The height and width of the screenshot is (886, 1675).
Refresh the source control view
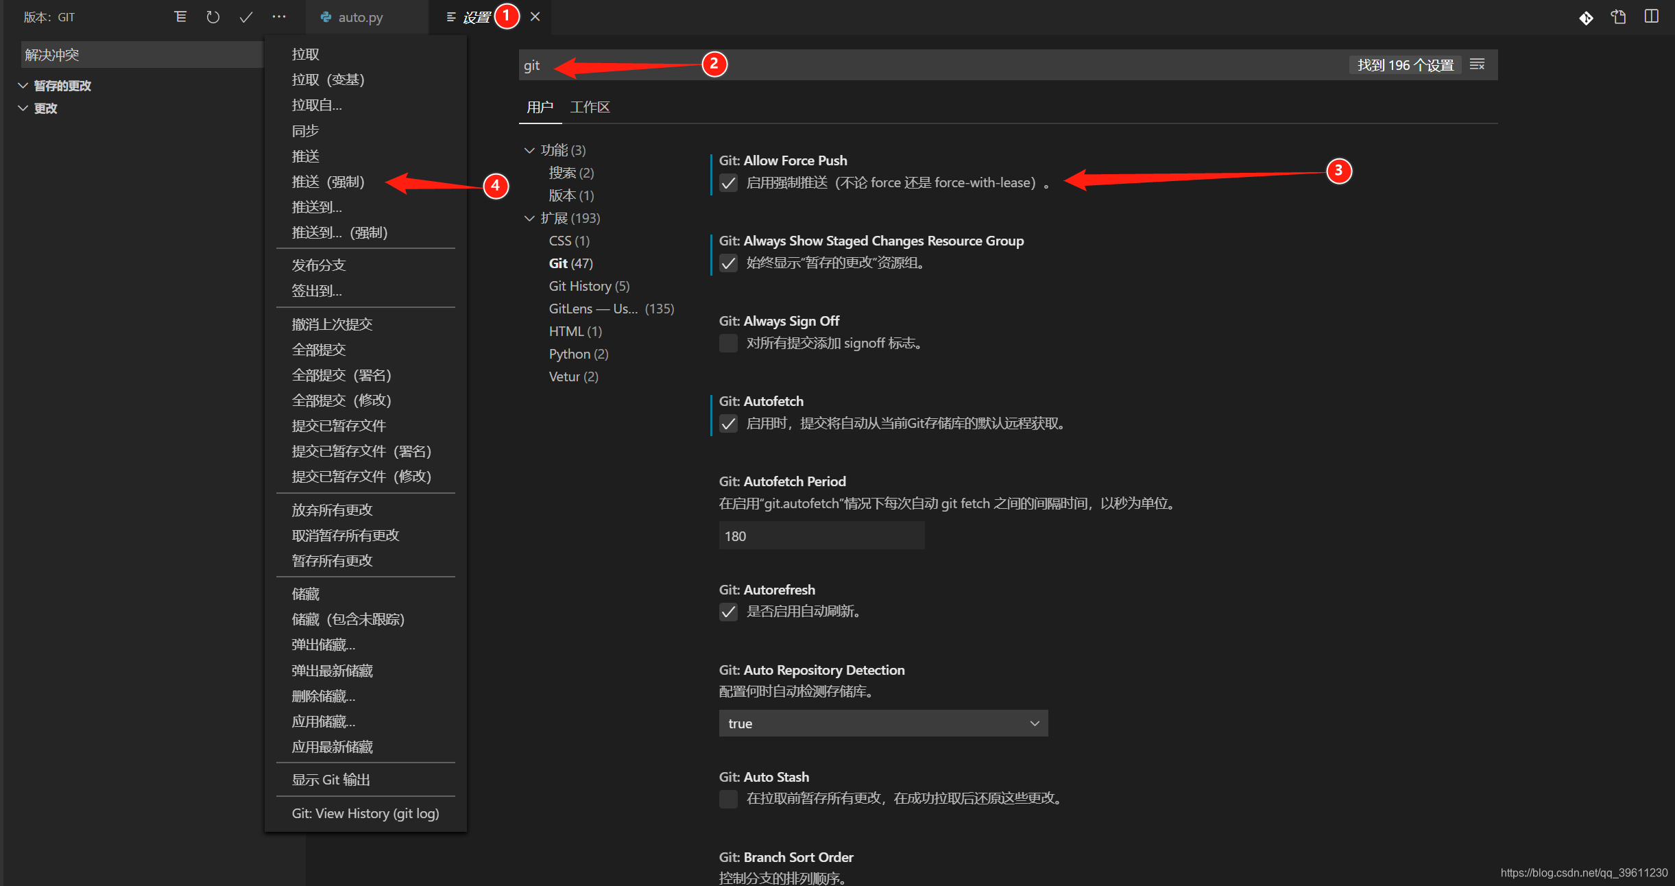pyautogui.click(x=213, y=16)
